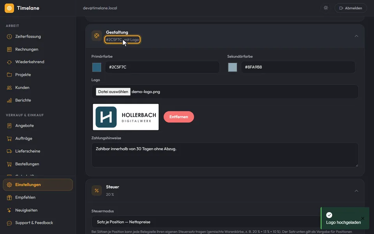Screen dimensions: 374x234
Task: Click the Support & Feedback chat icon
Action: coord(9,223)
